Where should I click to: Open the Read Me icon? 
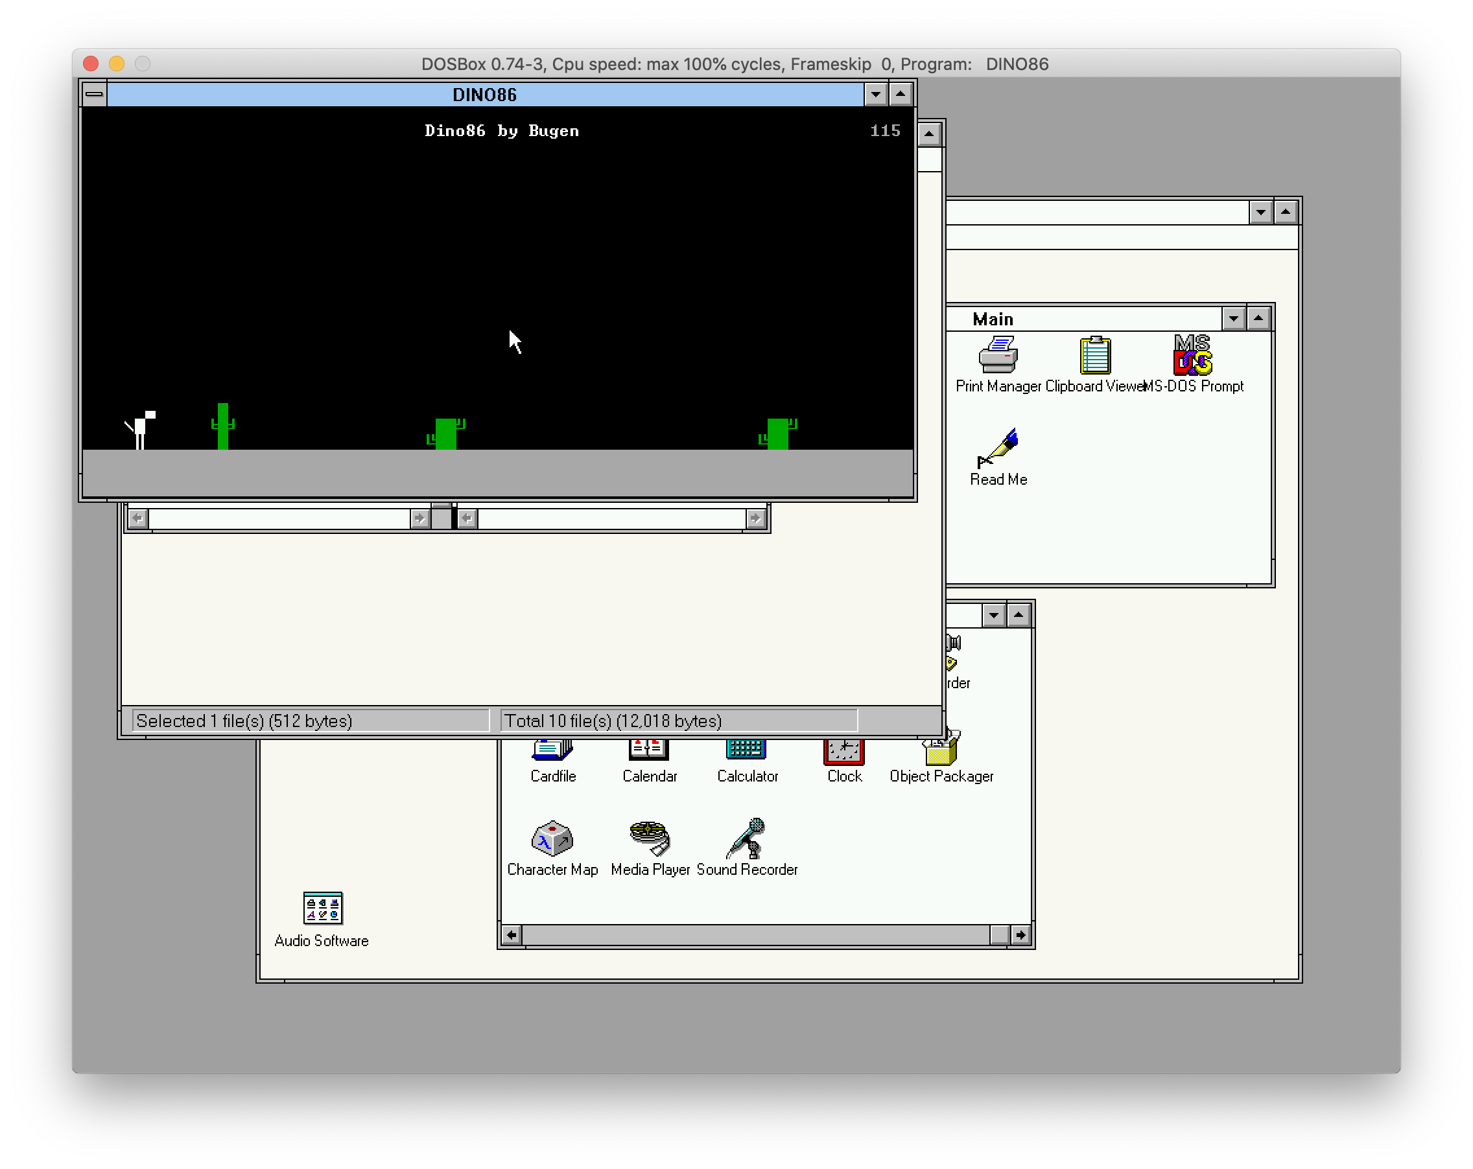pyautogui.click(x=998, y=448)
